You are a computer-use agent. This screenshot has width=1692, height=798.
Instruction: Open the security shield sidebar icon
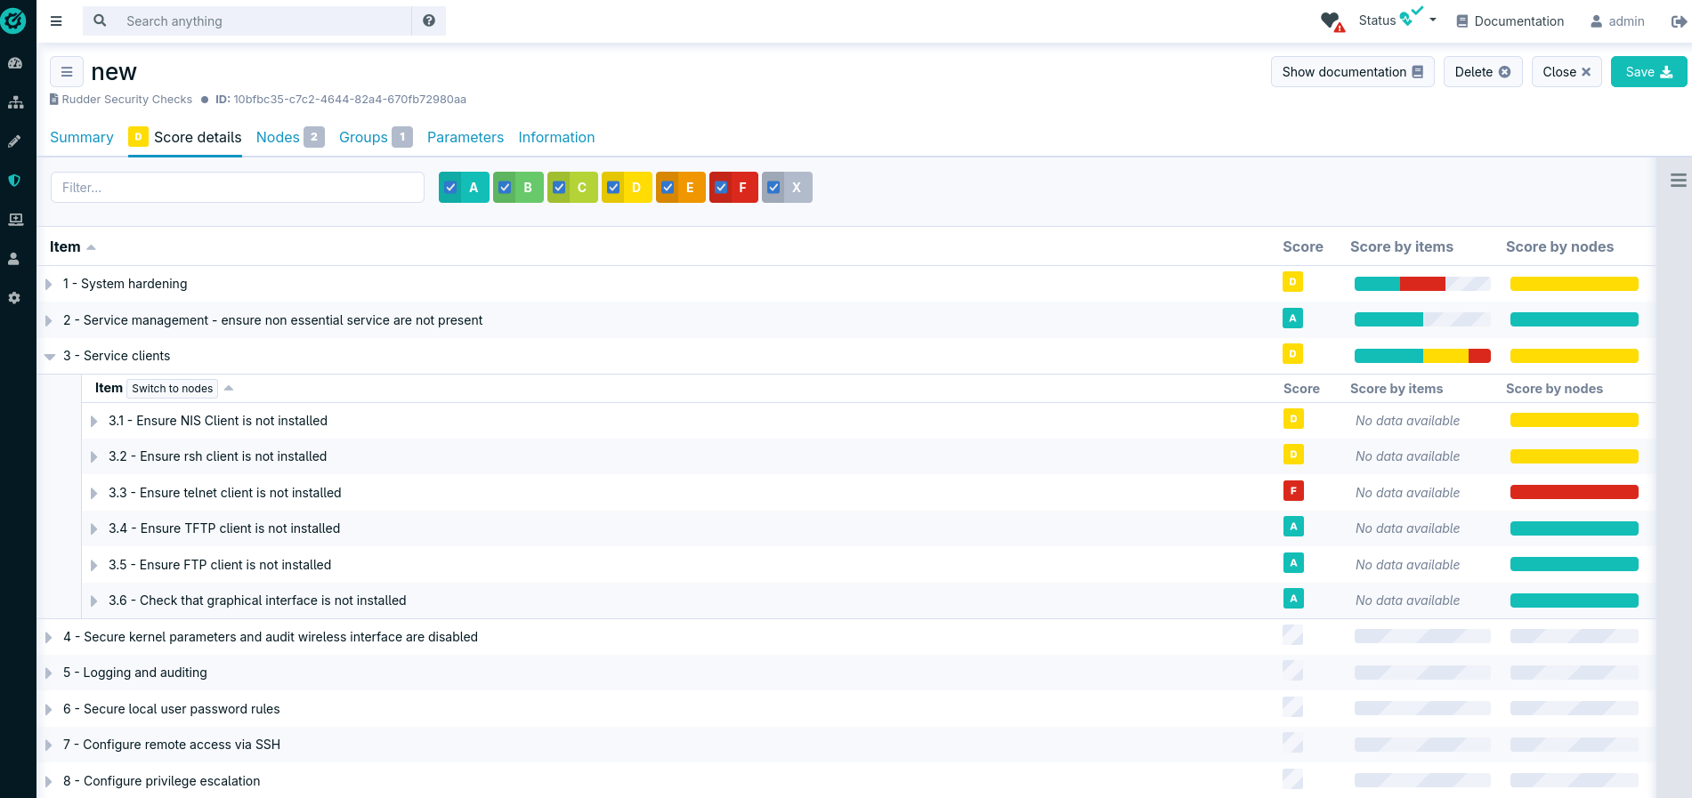[x=14, y=181]
